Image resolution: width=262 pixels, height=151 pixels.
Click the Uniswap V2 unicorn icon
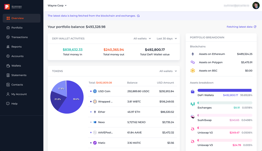coord(193,129)
